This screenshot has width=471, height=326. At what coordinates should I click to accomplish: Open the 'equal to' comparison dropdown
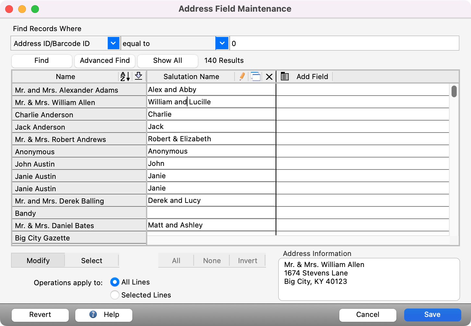pos(222,43)
